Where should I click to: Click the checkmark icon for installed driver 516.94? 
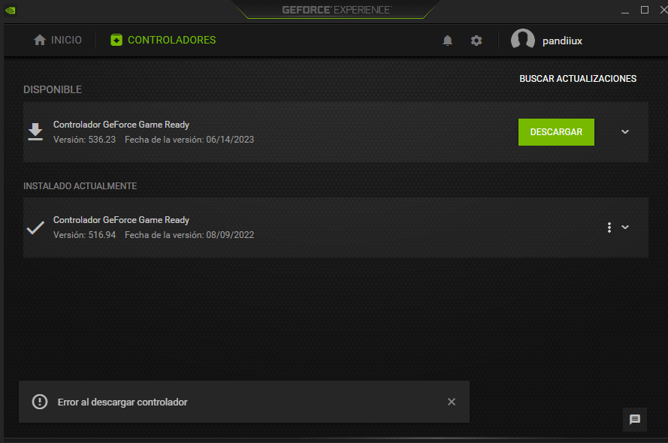35,228
